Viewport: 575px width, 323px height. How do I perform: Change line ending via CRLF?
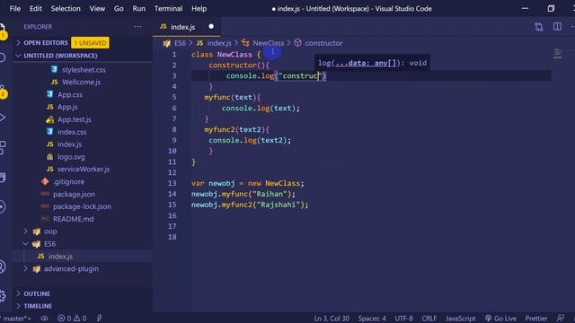tap(429, 319)
